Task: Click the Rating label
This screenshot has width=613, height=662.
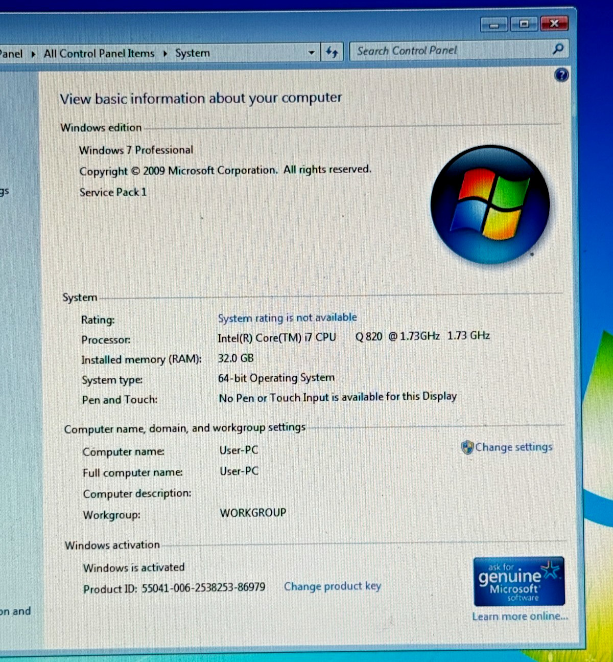Action: coord(98,320)
